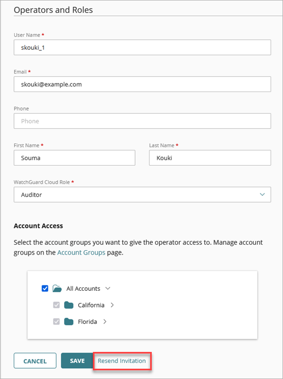This screenshot has width=283, height=379.
Task: Click the All Accounts open folder icon
Action: point(57,289)
